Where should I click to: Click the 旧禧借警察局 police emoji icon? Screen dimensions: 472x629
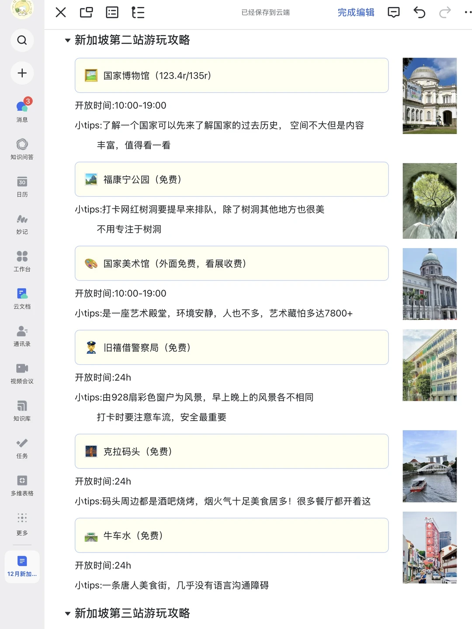click(91, 348)
